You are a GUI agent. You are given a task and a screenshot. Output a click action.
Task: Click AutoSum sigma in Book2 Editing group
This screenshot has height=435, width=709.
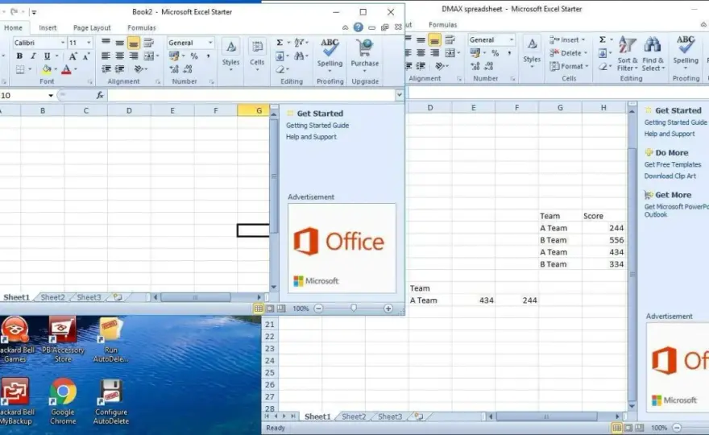click(x=280, y=43)
